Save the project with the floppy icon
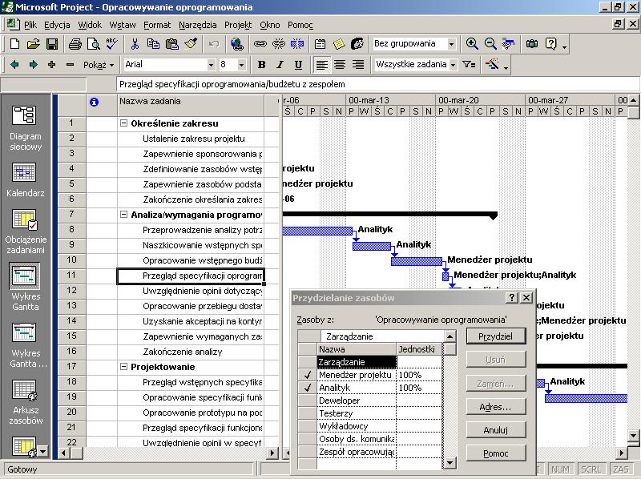Screen dimensions: 641x479 [52, 44]
